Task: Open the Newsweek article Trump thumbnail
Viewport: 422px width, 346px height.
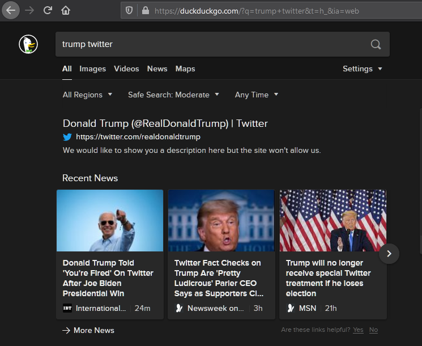Action: pyautogui.click(x=221, y=221)
